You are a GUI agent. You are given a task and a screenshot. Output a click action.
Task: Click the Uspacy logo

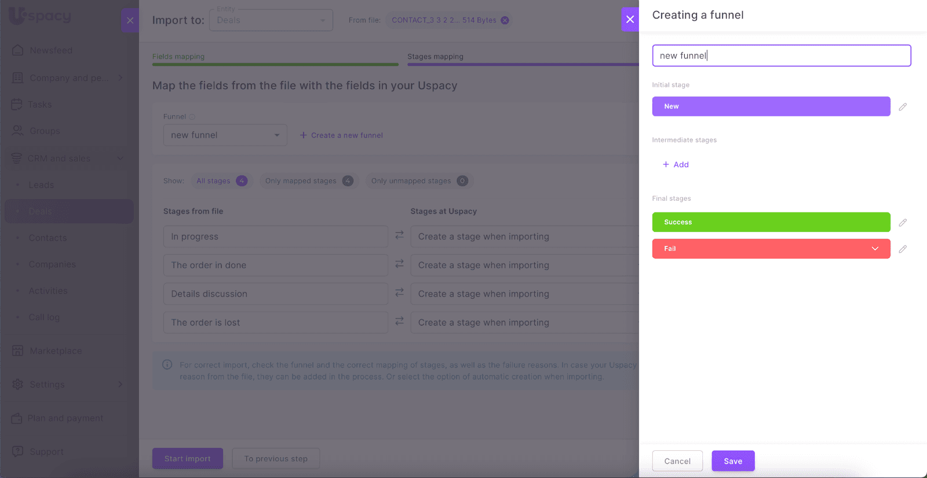pos(40,16)
